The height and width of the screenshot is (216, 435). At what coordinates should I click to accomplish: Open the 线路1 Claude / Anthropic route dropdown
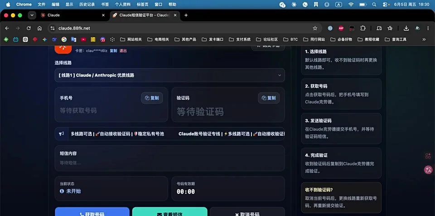point(169,75)
